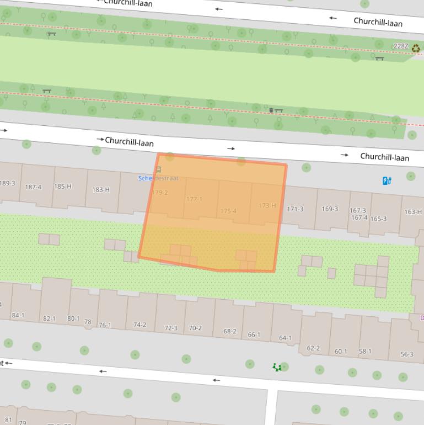Click the bench icon below the 228Z label

(380, 58)
